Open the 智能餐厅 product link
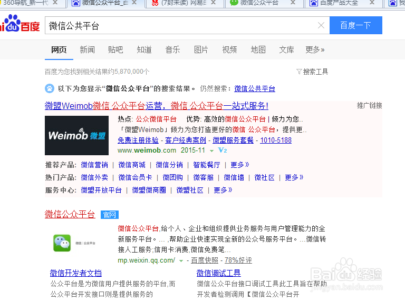 coord(207,165)
